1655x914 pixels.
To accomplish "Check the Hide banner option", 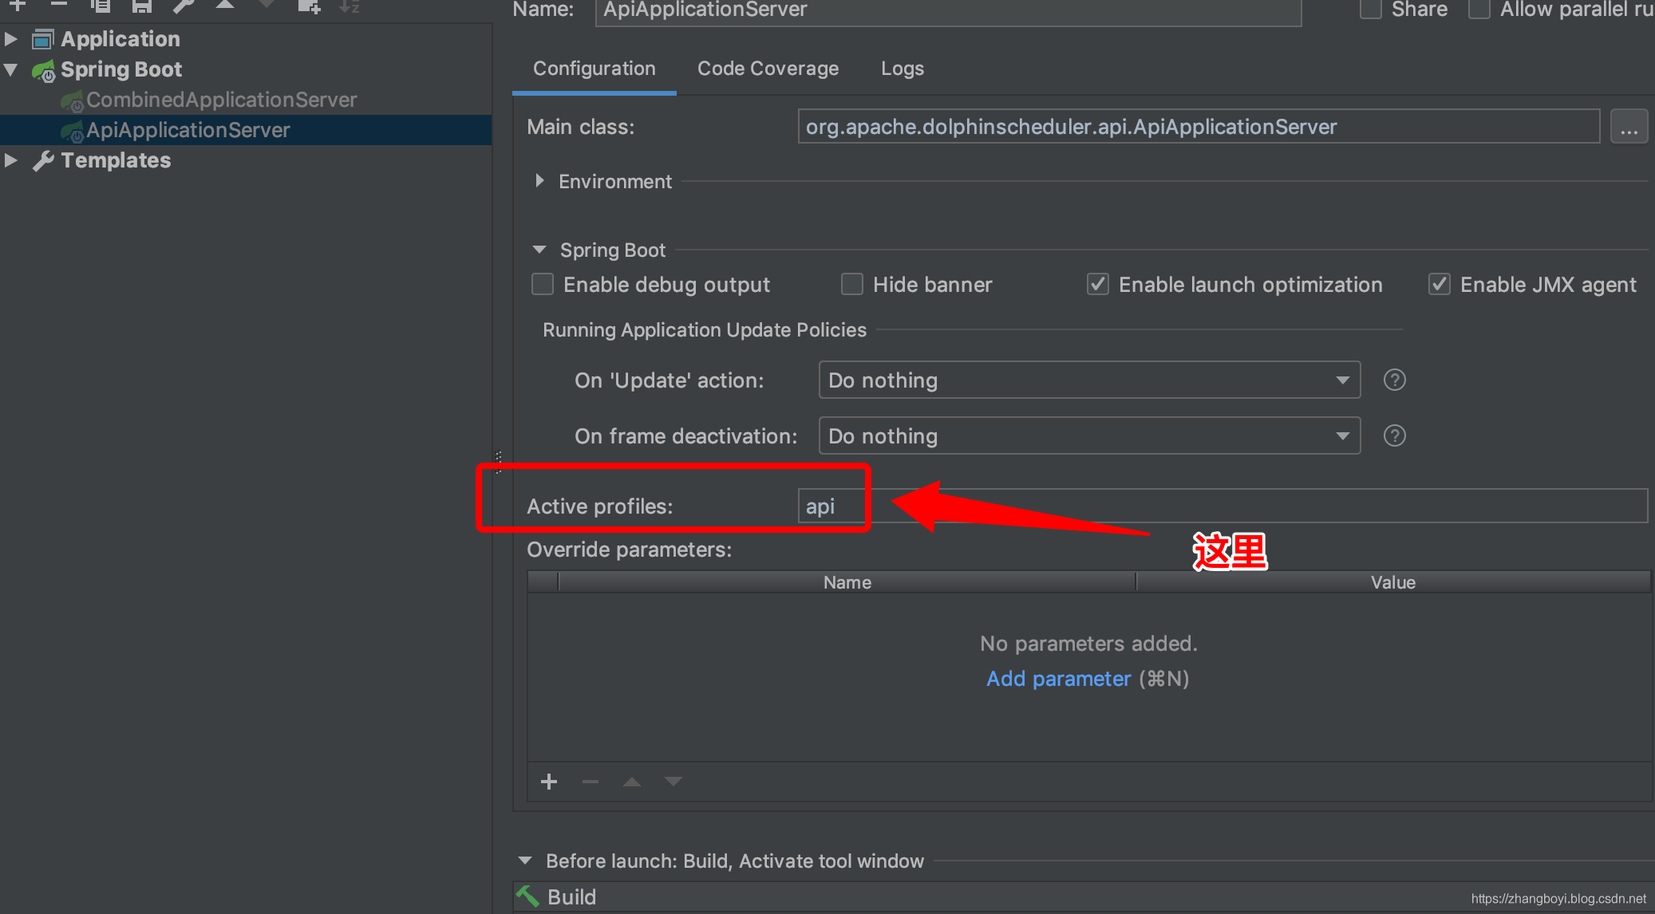I will (852, 285).
